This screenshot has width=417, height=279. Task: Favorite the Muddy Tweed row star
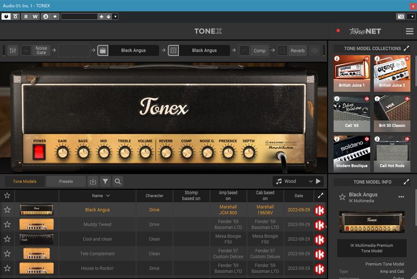pyautogui.click(x=7, y=224)
